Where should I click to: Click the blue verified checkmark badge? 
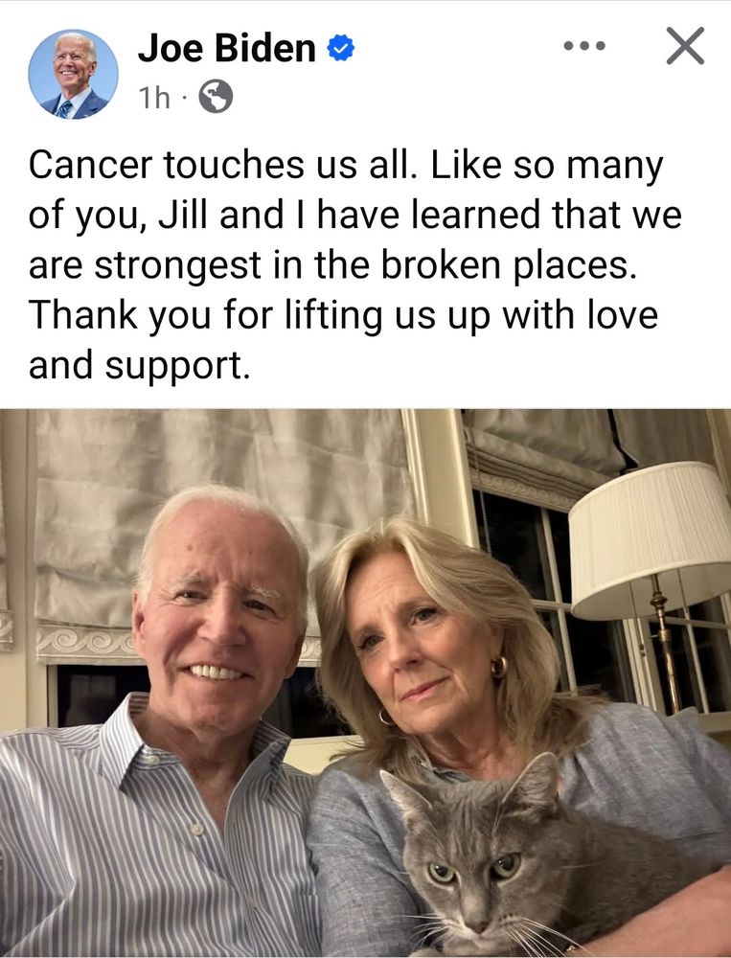click(x=341, y=48)
